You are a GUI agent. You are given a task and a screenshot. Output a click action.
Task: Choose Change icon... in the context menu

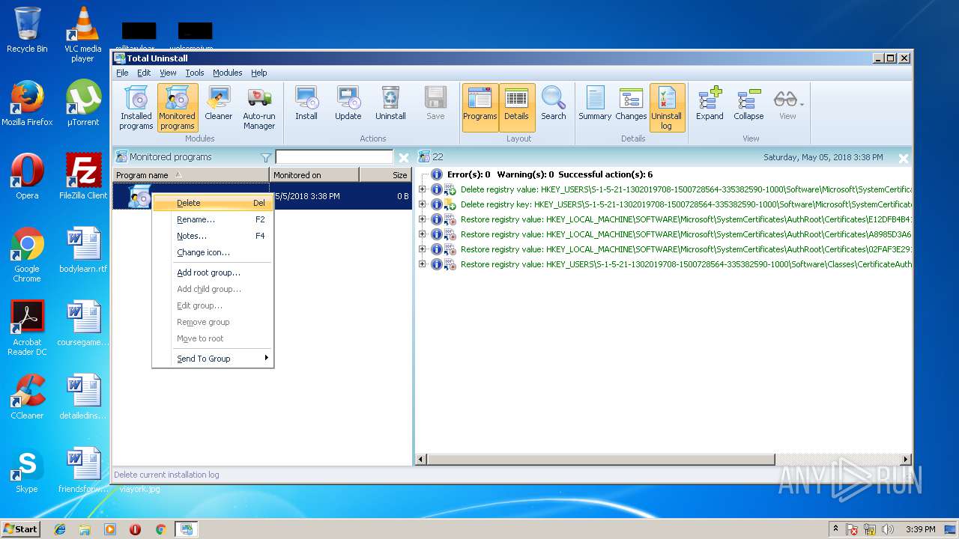213,252
